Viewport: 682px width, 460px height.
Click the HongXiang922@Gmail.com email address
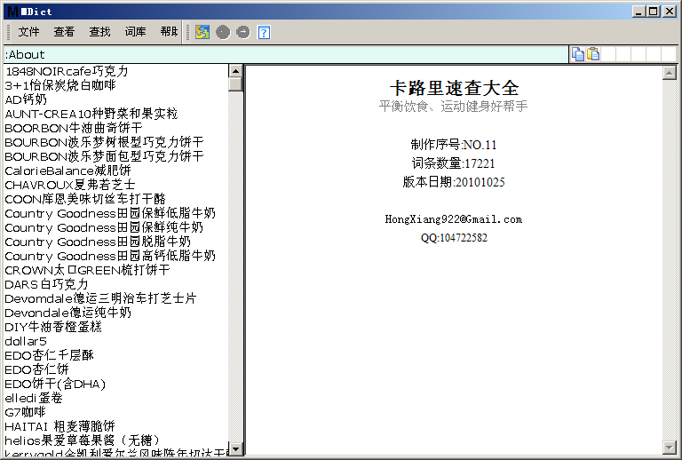[x=453, y=219]
